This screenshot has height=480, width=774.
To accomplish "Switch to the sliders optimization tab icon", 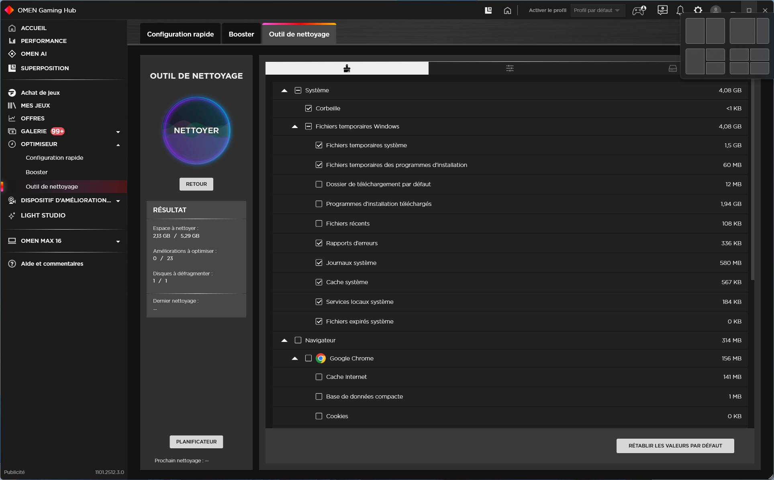I will [x=510, y=68].
